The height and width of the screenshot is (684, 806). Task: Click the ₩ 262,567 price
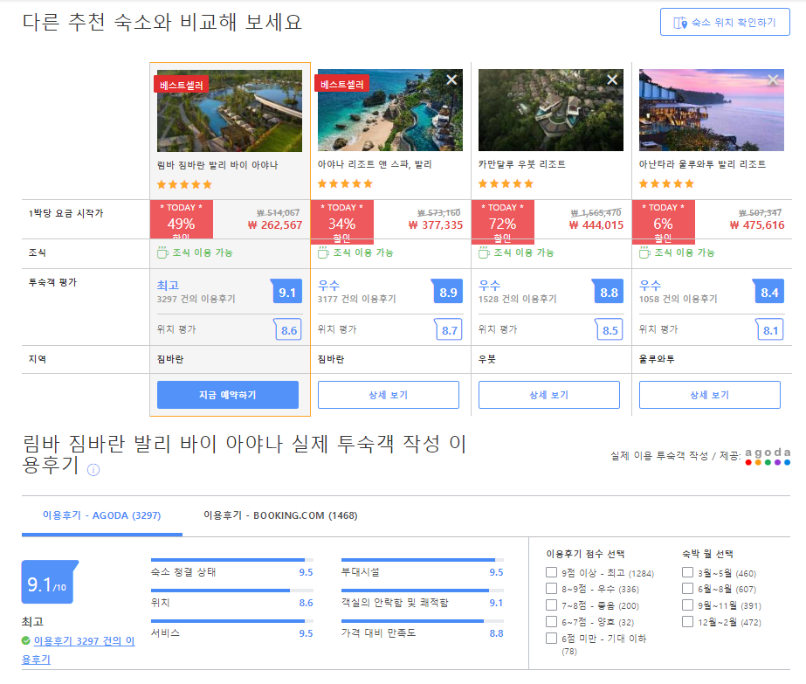275,225
